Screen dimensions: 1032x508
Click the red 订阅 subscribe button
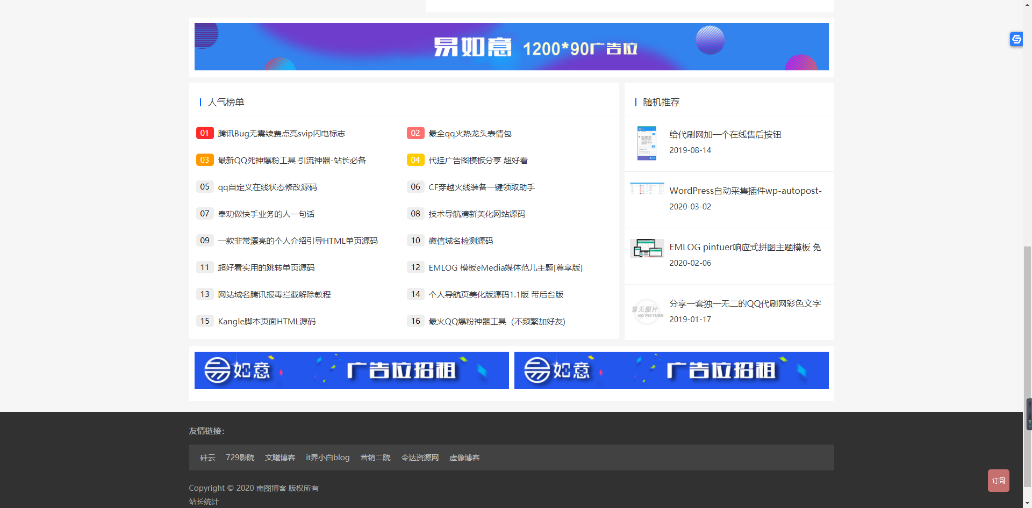coord(998,480)
